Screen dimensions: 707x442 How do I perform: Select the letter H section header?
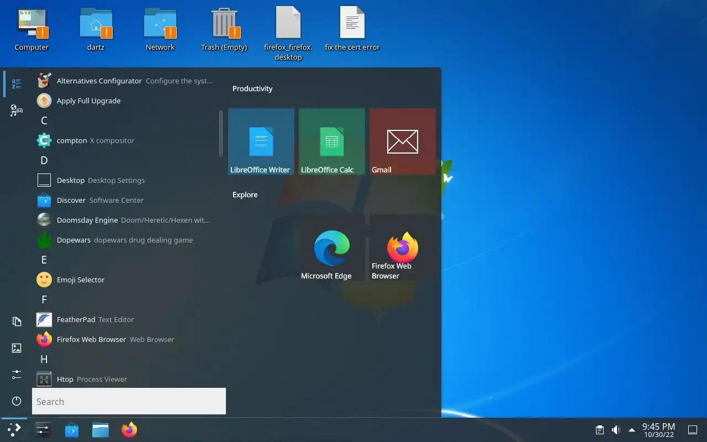pyautogui.click(x=44, y=359)
